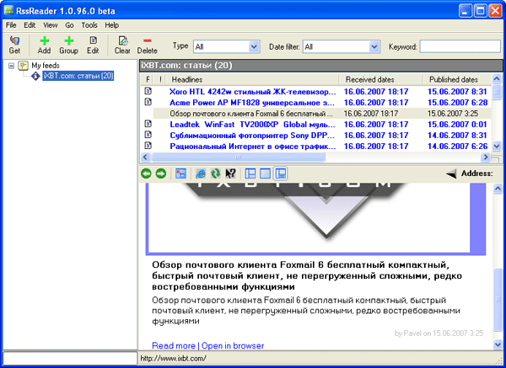Sort by Headlines column header
The width and height of the screenshot is (506, 368).
(x=253, y=79)
